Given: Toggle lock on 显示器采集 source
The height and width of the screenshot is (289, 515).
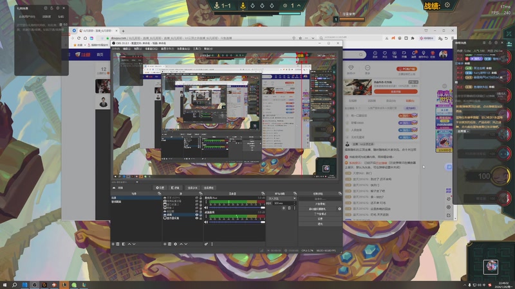Looking at the screenshot, I should [x=201, y=218].
